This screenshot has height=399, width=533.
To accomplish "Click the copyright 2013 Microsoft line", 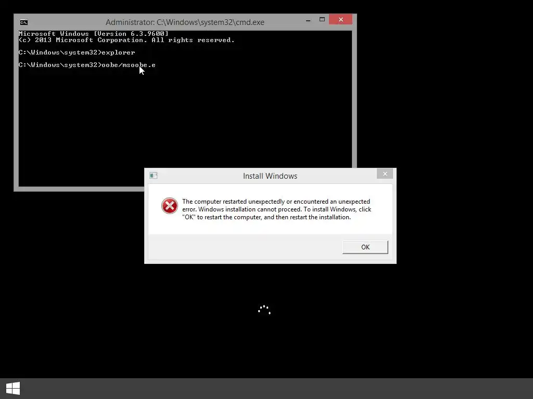I will click(126, 40).
